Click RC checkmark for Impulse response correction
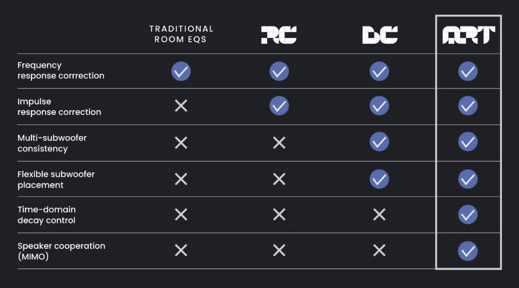 coord(279,106)
